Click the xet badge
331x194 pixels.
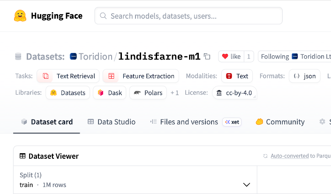pyautogui.click(x=232, y=122)
